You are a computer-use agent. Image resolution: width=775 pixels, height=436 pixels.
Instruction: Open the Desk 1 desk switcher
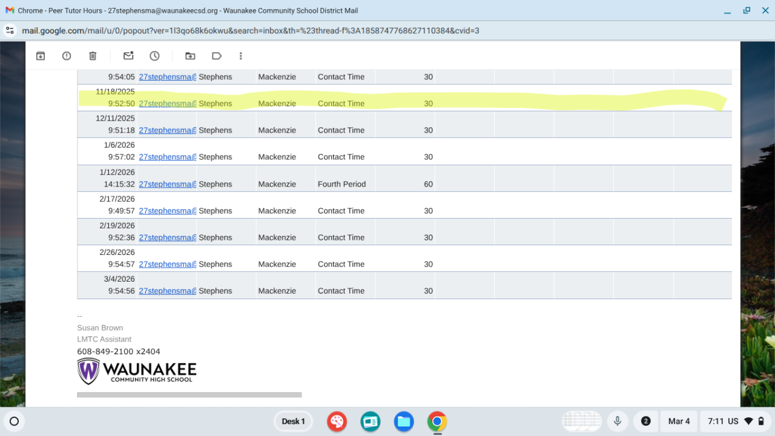click(x=294, y=421)
